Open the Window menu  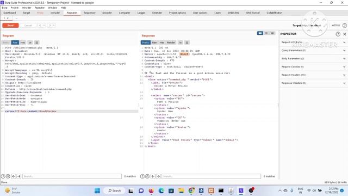tap(53, 8)
